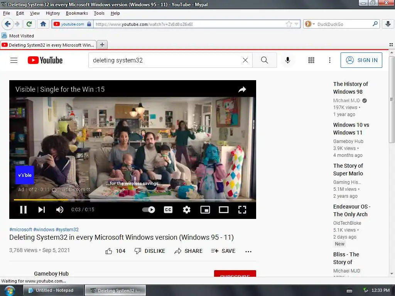Open The Story of Super Mario video

point(348,170)
